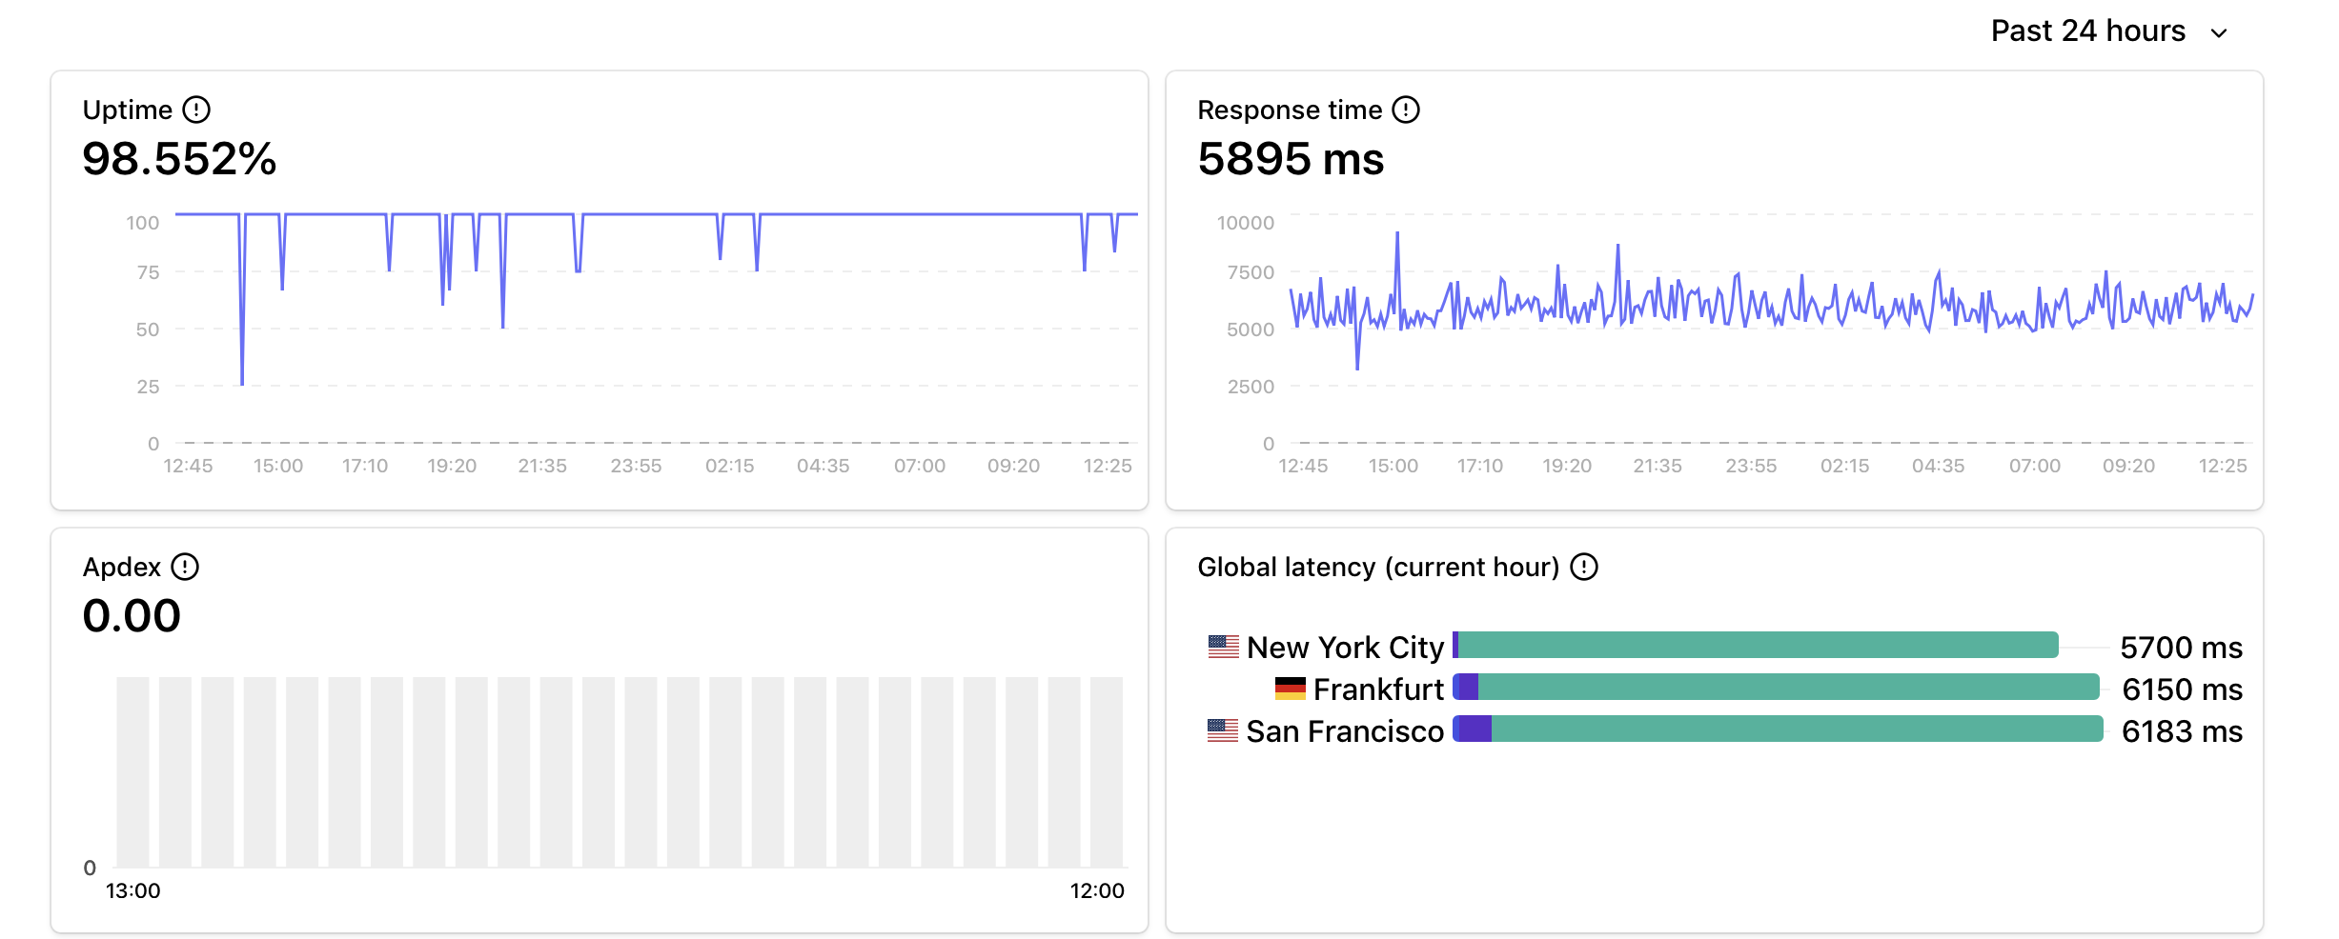Click the Response time info icon
This screenshot has width=2339, height=939.
(1406, 110)
